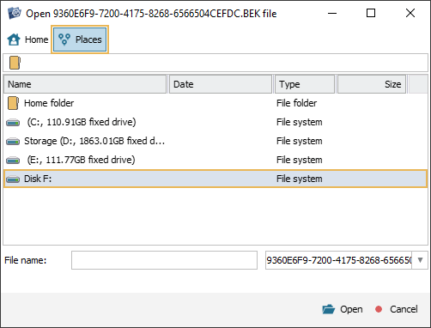
Task: Click the Home house icon
Action: (14, 39)
